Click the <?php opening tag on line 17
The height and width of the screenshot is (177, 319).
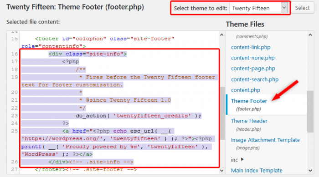coord(71,62)
